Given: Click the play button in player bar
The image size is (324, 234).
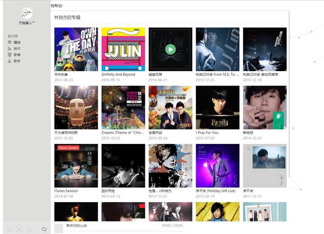Looking at the screenshot, I should (x=19, y=229).
